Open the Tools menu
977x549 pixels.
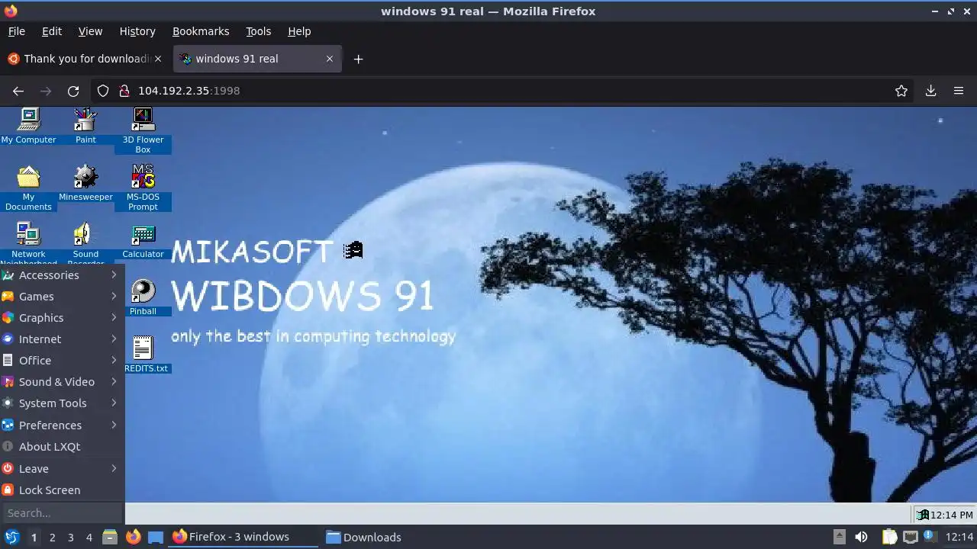pos(258,31)
